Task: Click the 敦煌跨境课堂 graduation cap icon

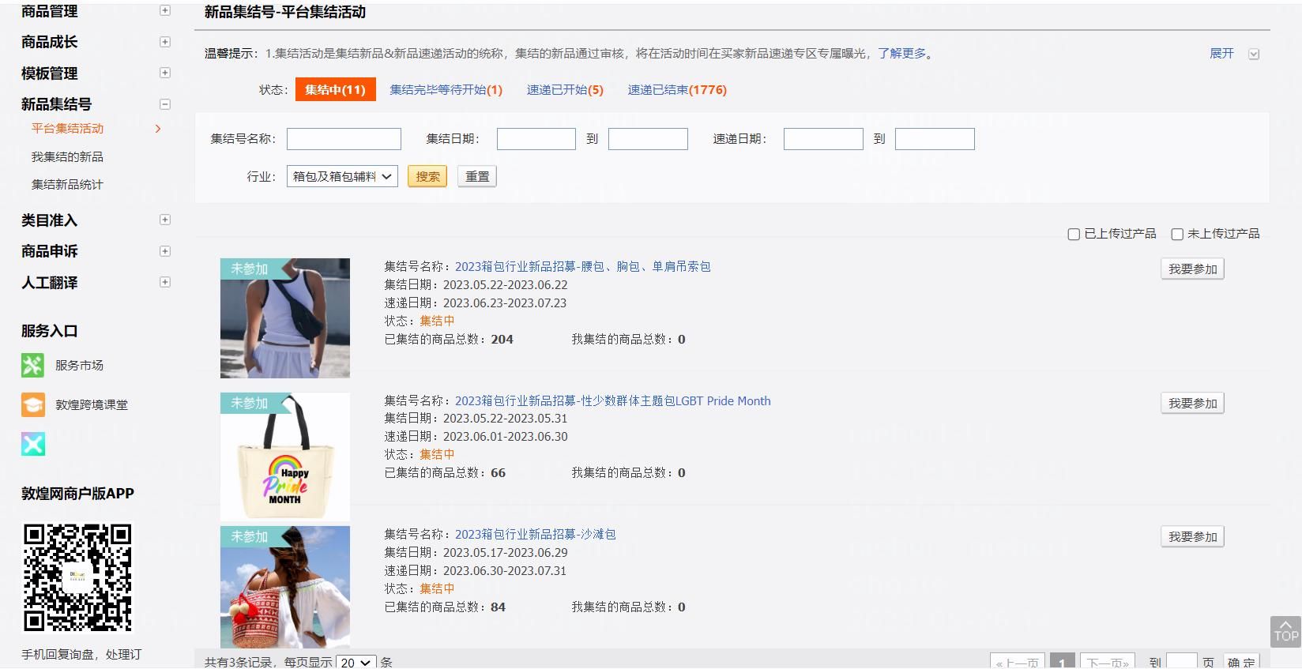Action: pos(32,404)
